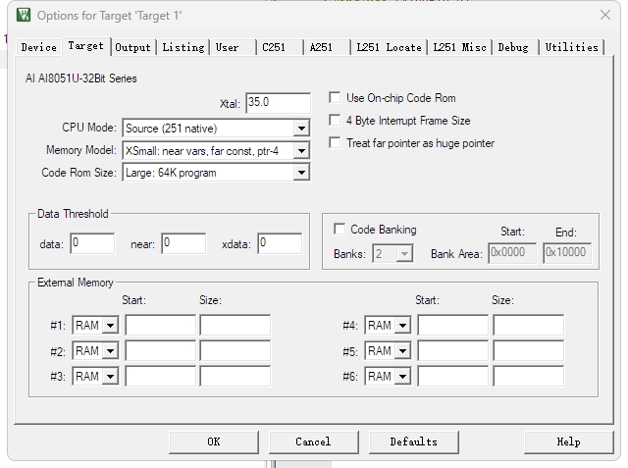This screenshot has height=468, width=628.
Task: Check Treat far pointer as huge pointer
Action: (x=335, y=143)
